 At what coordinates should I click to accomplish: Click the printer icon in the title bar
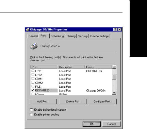pyautogui.click(x=28, y=29)
